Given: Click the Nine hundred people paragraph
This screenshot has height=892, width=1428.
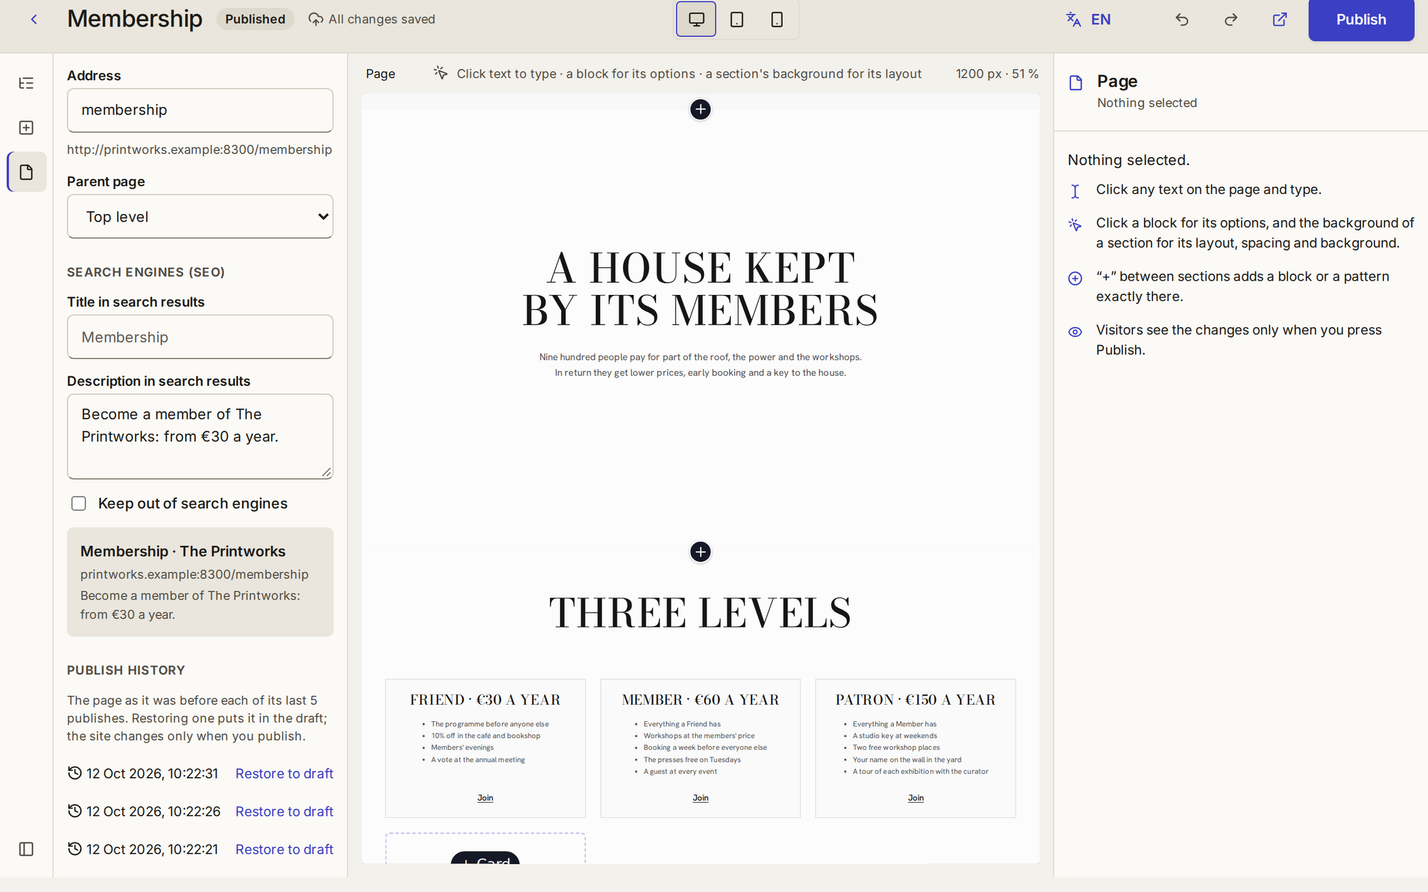Looking at the screenshot, I should 700,365.
